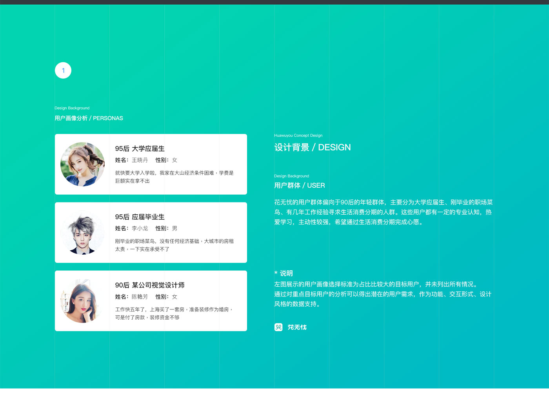Open the 95后 大学应届生 persona title
The image size is (549, 398).
point(140,148)
